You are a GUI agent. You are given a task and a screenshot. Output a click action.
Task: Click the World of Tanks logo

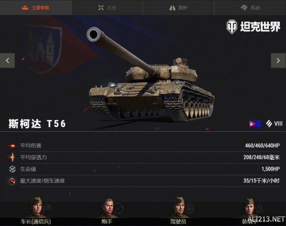(x=253, y=27)
